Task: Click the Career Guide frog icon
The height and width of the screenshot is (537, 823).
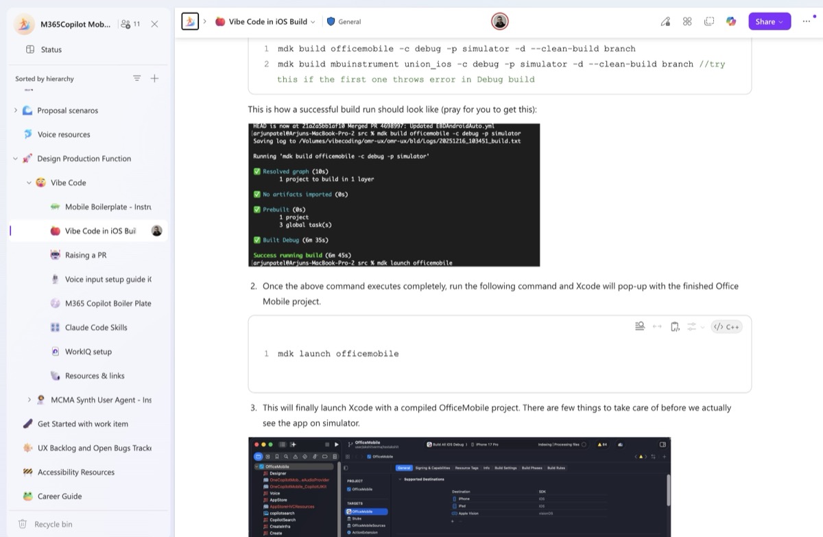Action: pyautogui.click(x=27, y=496)
